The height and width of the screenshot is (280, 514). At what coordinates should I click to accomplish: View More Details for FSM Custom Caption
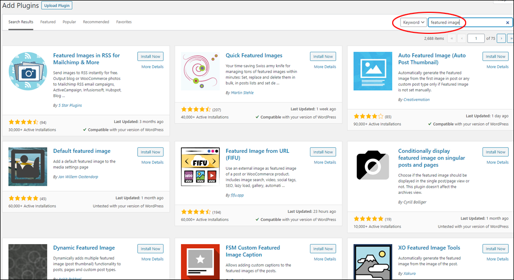pyautogui.click(x=325, y=259)
